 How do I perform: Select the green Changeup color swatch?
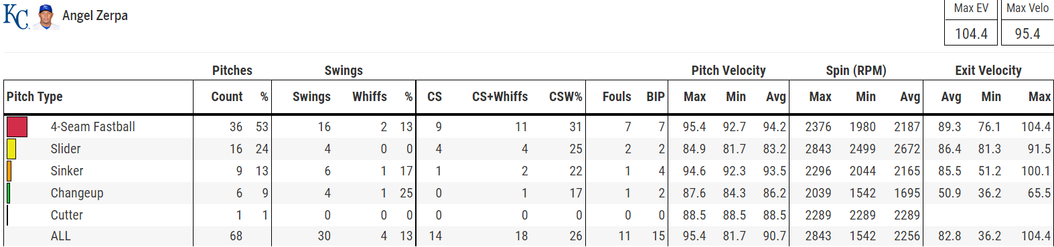(8, 193)
